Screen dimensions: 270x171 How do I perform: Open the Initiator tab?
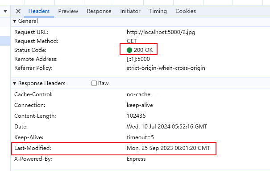pos(130,11)
